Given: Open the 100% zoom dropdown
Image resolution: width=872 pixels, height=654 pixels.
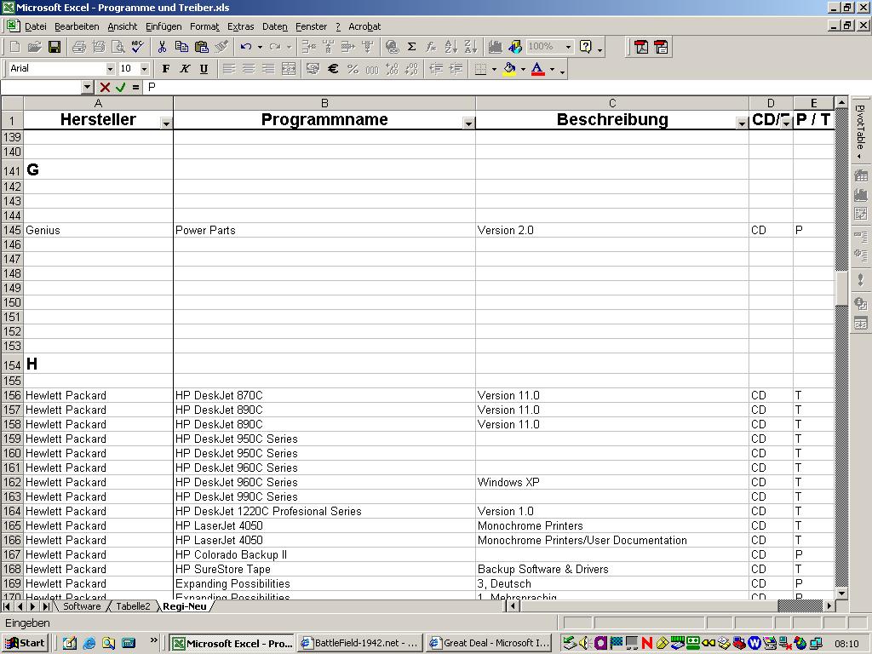Looking at the screenshot, I should pos(568,48).
